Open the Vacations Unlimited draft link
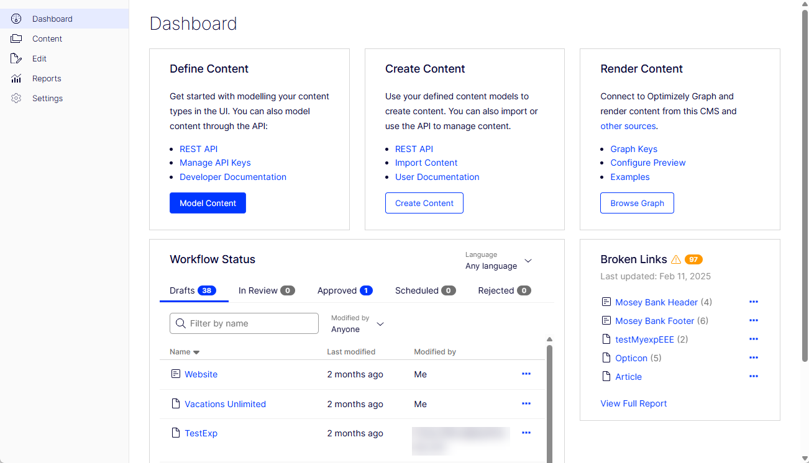 click(226, 404)
